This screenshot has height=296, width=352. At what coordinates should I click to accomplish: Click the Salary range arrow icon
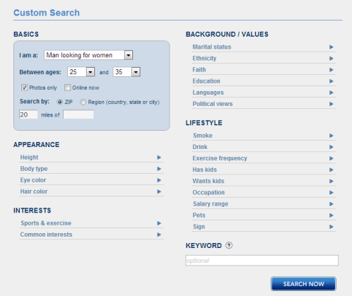click(332, 204)
